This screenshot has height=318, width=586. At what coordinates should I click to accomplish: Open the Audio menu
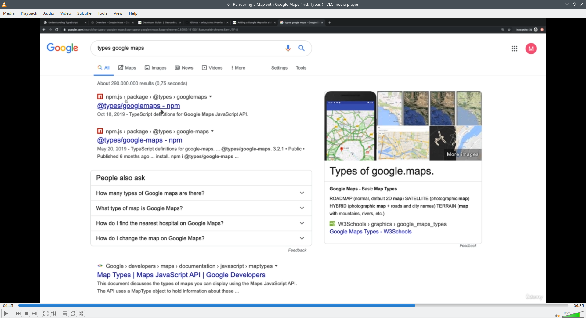(49, 13)
